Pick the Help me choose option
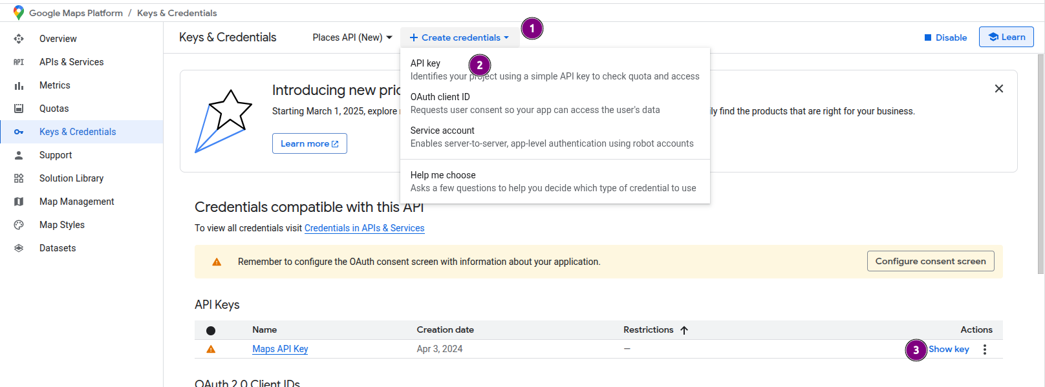Screen dimensions: 1045x387 [555, 182]
